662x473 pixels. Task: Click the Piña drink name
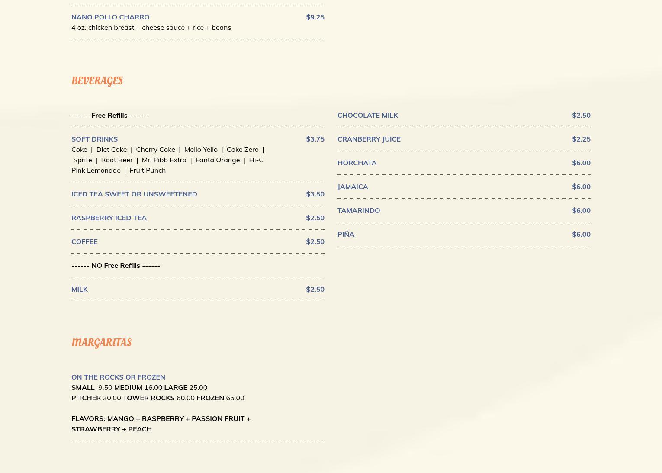[346, 234]
